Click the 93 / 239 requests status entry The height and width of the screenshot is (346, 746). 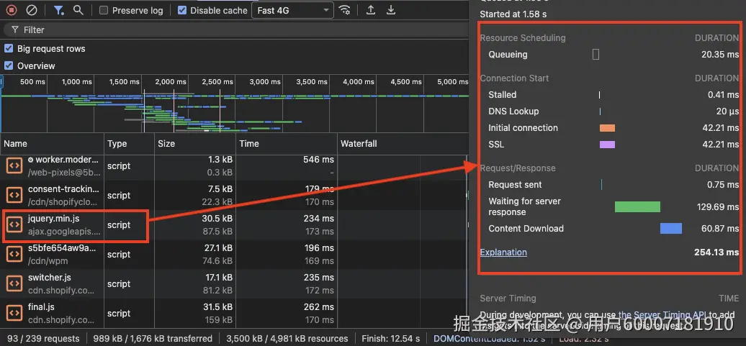point(43,338)
